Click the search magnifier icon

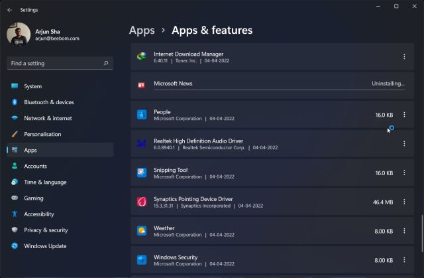[106, 64]
